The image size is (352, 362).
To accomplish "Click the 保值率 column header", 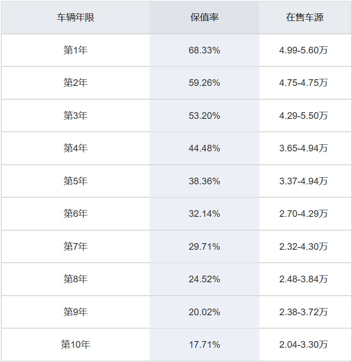I will click(204, 17).
